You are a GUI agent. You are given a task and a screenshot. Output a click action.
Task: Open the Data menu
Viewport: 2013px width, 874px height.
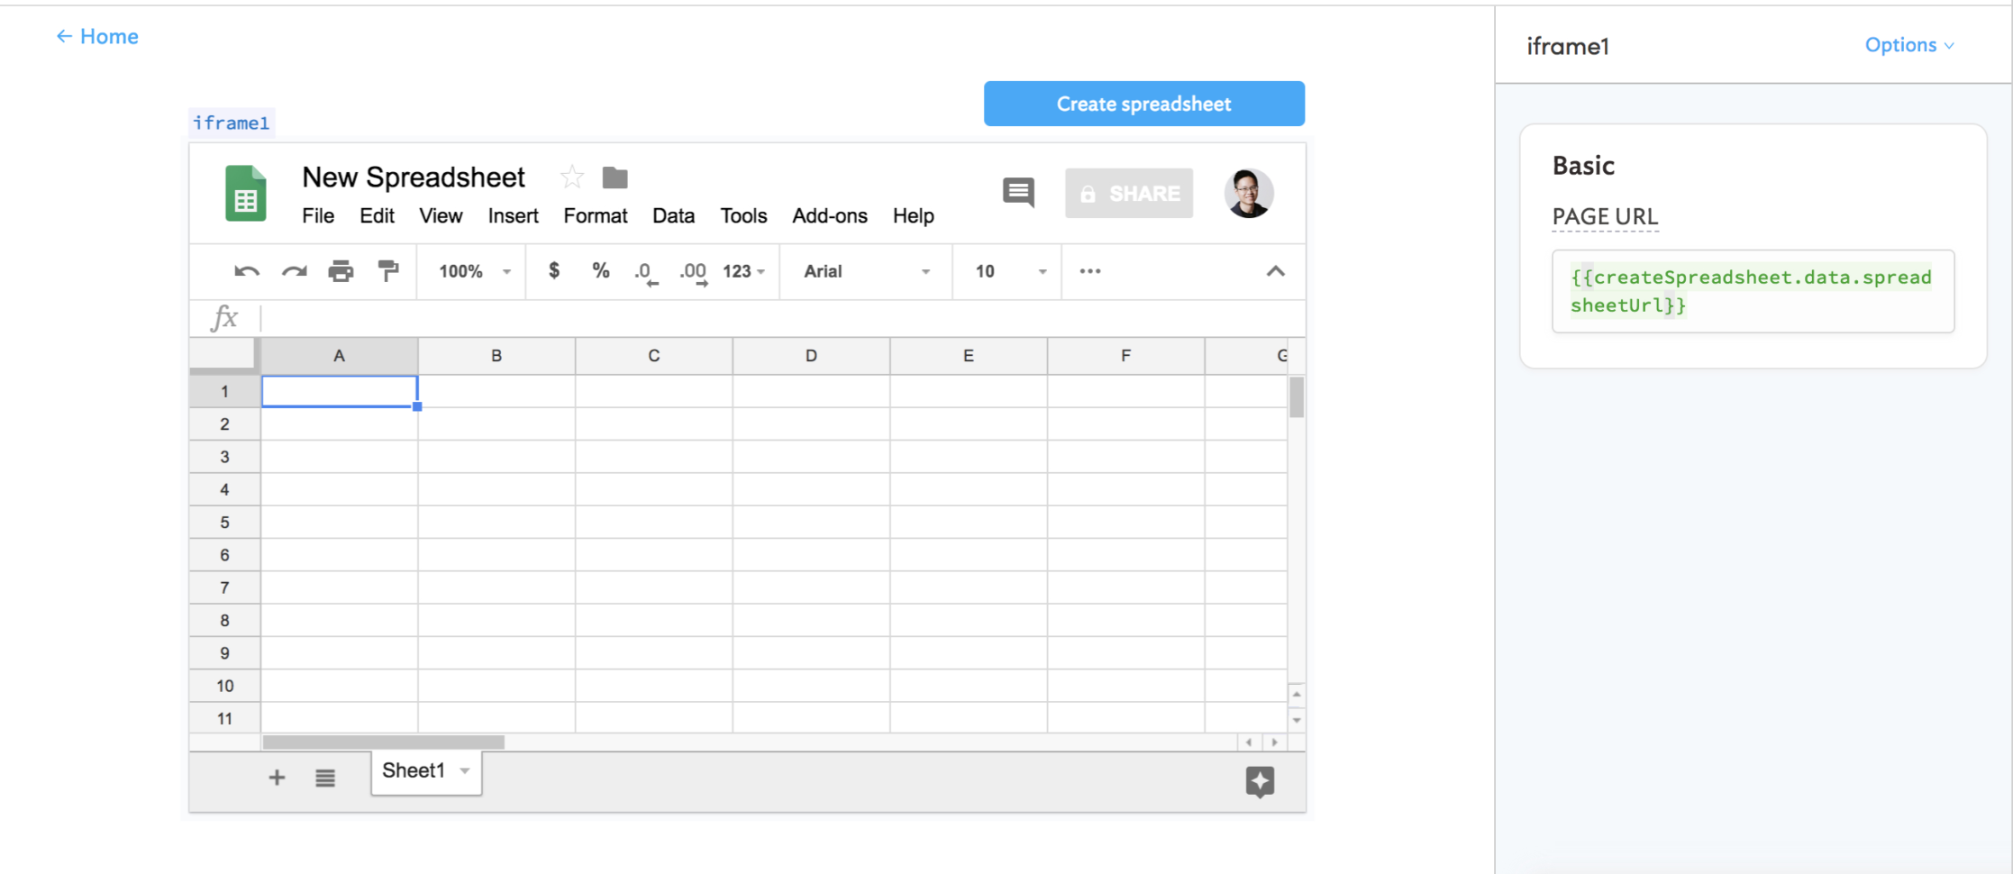click(x=673, y=215)
